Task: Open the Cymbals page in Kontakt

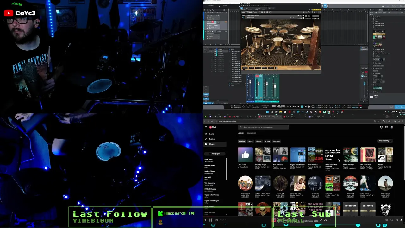Action: [x=258, y=68]
